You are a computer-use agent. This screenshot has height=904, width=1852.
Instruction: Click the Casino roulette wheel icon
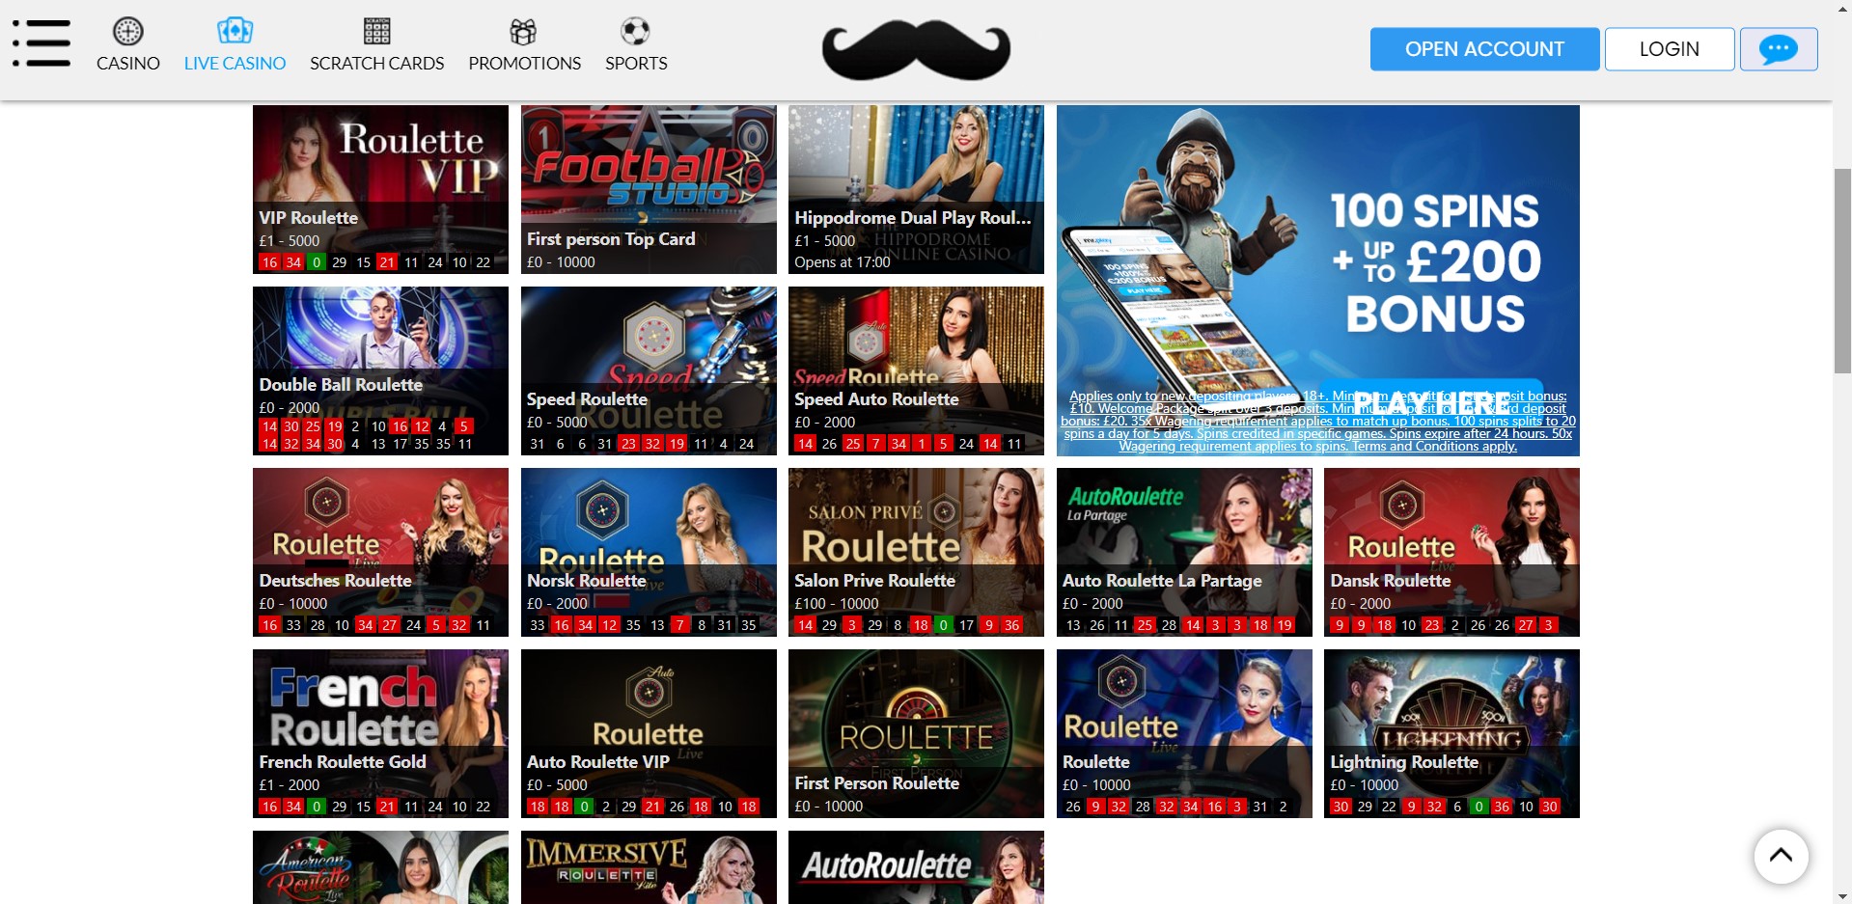127,32
